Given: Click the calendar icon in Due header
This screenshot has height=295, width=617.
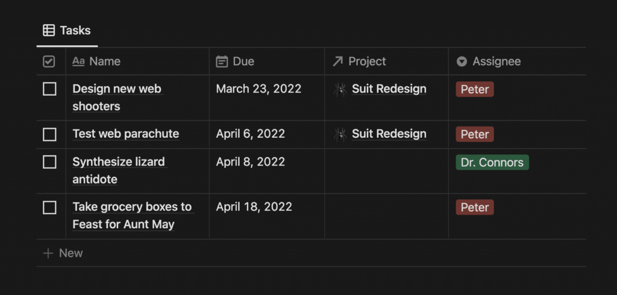Looking at the screenshot, I should tap(222, 61).
